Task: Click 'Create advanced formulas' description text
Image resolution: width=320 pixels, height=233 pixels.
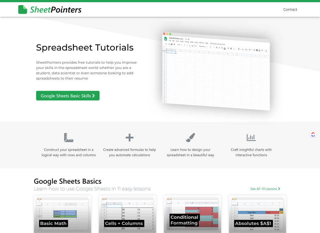Action: [130, 153]
